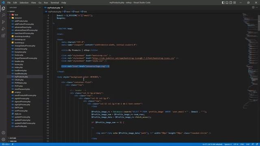The width and height of the screenshot is (260, 146).
Task: Open the File menu
Action: pos(9,3)
